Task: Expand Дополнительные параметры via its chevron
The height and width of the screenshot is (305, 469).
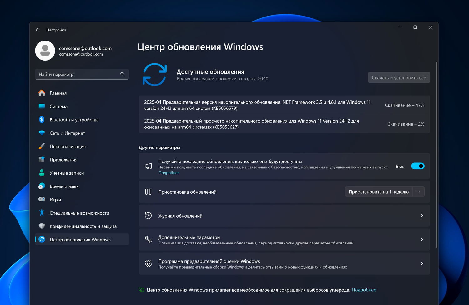Action: 422,240
